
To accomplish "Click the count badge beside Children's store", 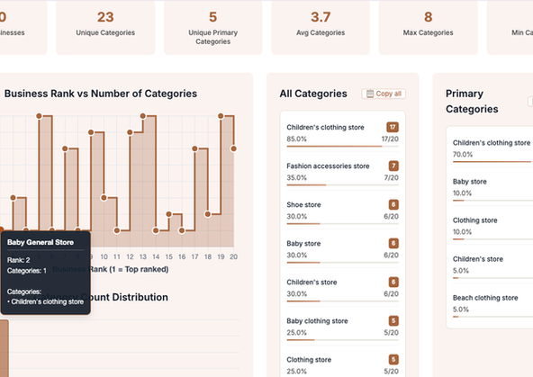I will 393,282.
